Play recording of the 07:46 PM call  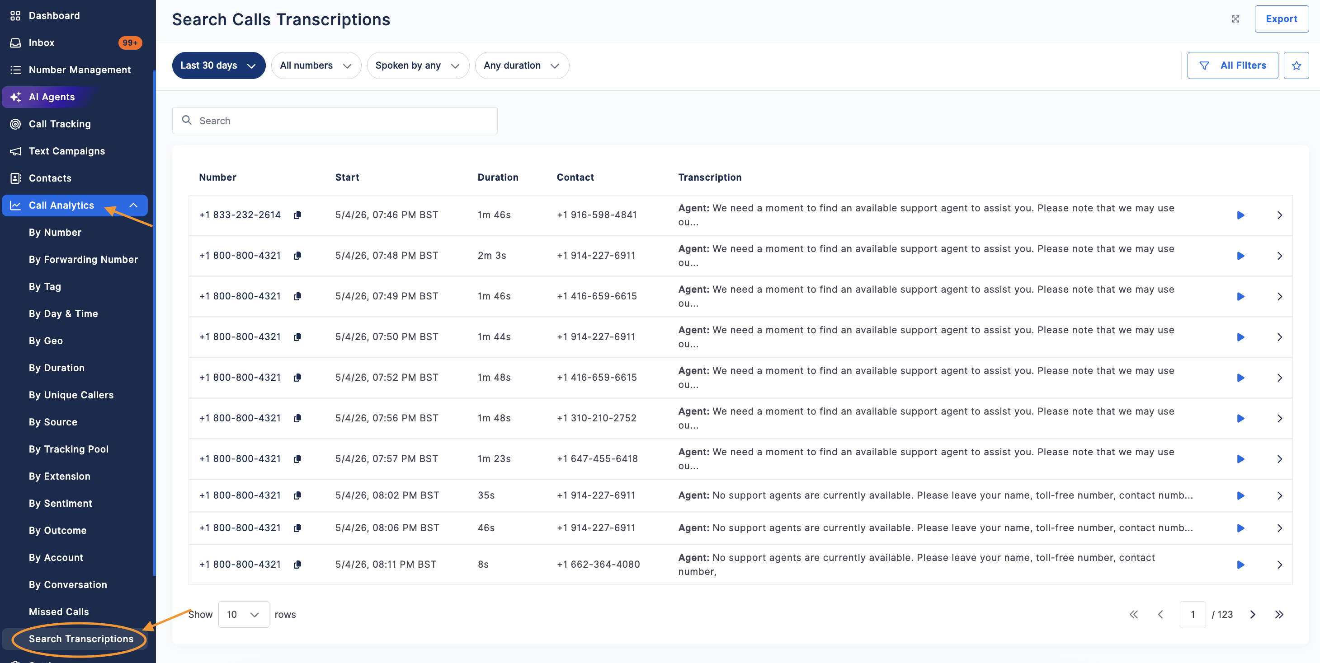(x=1240, y=215)
